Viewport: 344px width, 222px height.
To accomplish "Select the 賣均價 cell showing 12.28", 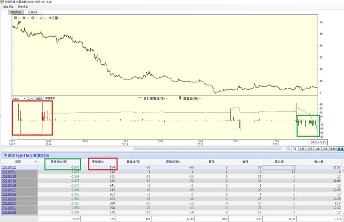I will pos(319,199).
